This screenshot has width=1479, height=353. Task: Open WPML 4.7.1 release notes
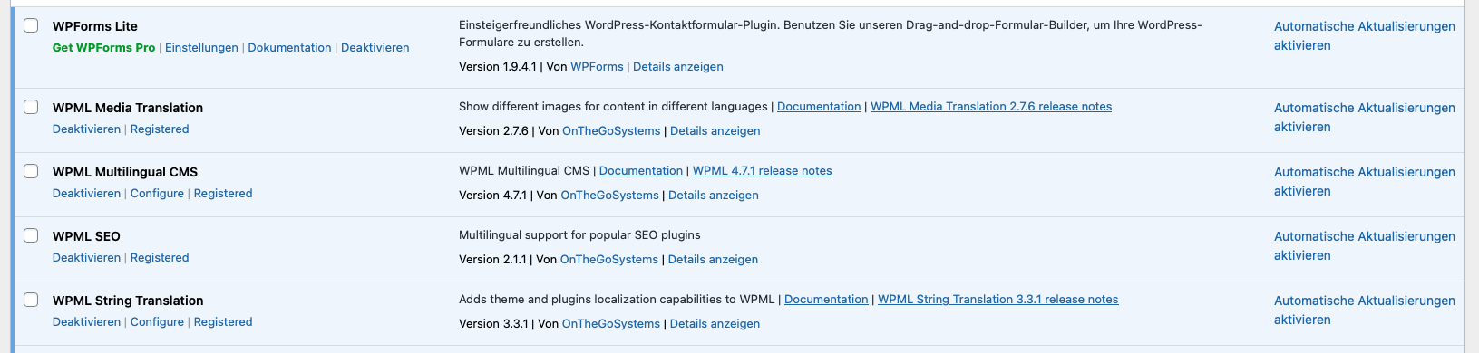tap(762, 170)
